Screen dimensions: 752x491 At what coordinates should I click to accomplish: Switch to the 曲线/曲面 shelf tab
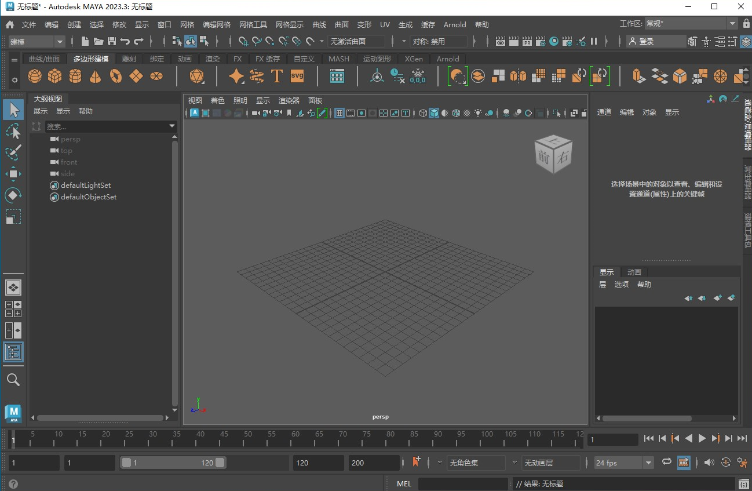pyautogui.click(x=45, y=59)
